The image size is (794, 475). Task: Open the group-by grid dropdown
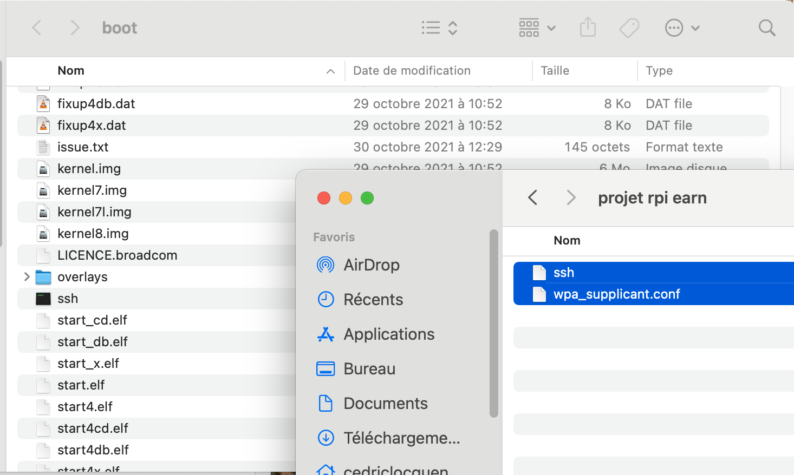(x=537, y=28)
